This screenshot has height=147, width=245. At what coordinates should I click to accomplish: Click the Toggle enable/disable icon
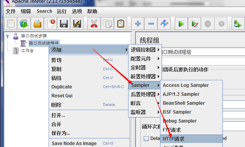click(164, 24)
